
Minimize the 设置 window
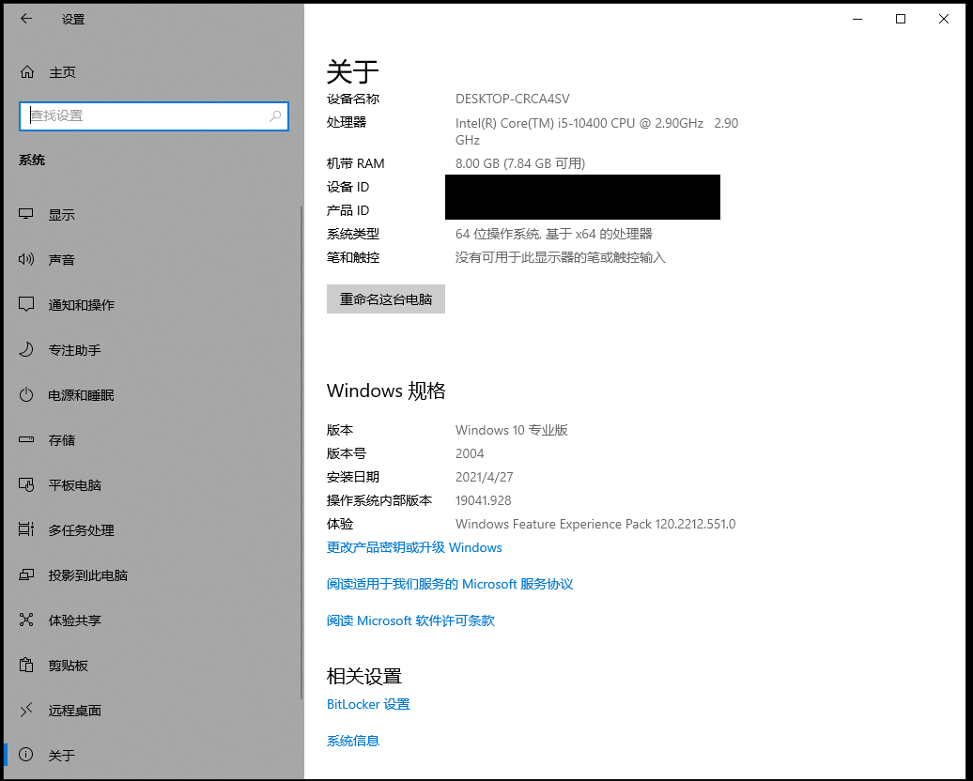(857, 19)
